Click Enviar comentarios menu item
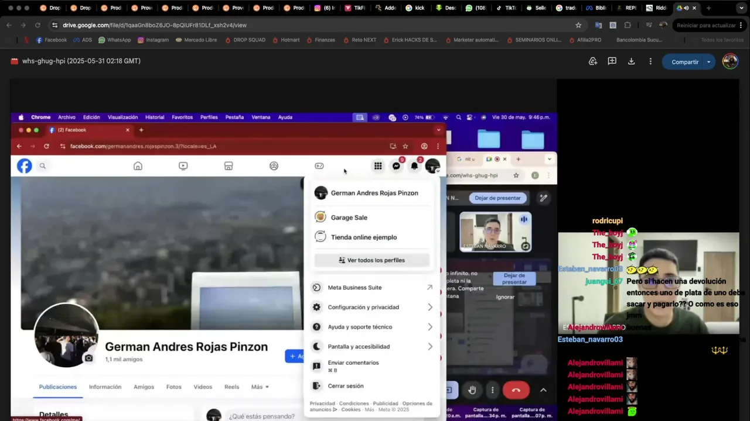The height and width of the screenshot is (421, 750). 372,366
